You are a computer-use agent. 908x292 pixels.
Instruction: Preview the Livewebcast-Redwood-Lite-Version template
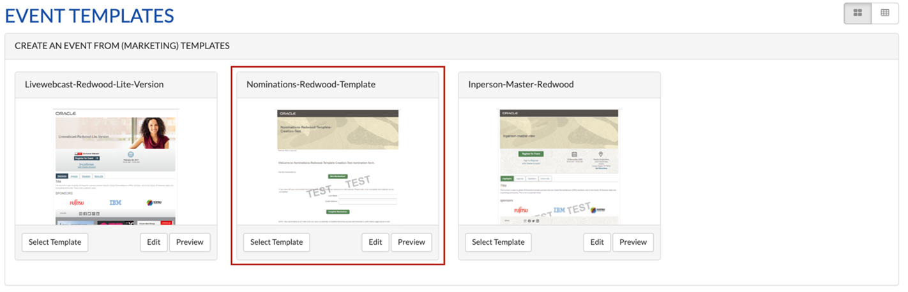pos(190,242)
